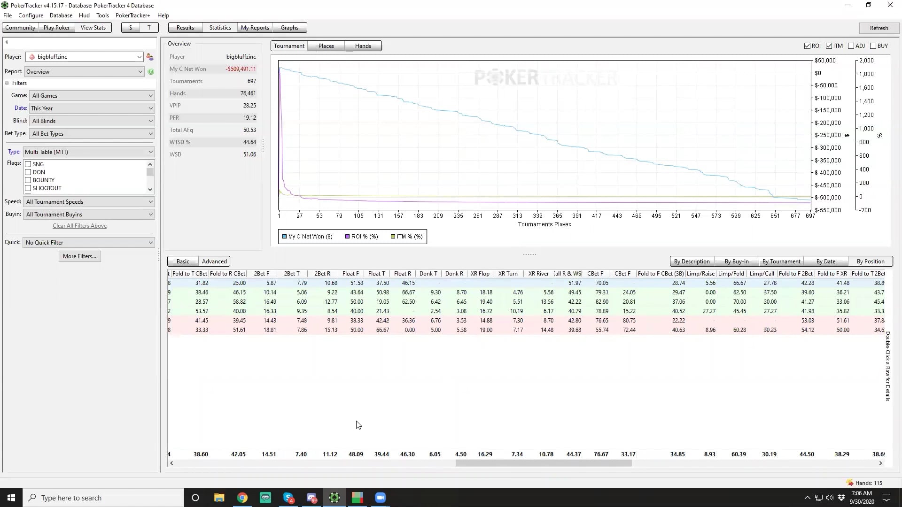Collapse the Filters section via its small icon
Viewport: 902px width, 507px height.
pos(7,83)
